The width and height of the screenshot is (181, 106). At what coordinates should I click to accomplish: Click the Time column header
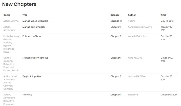point(163,15)
